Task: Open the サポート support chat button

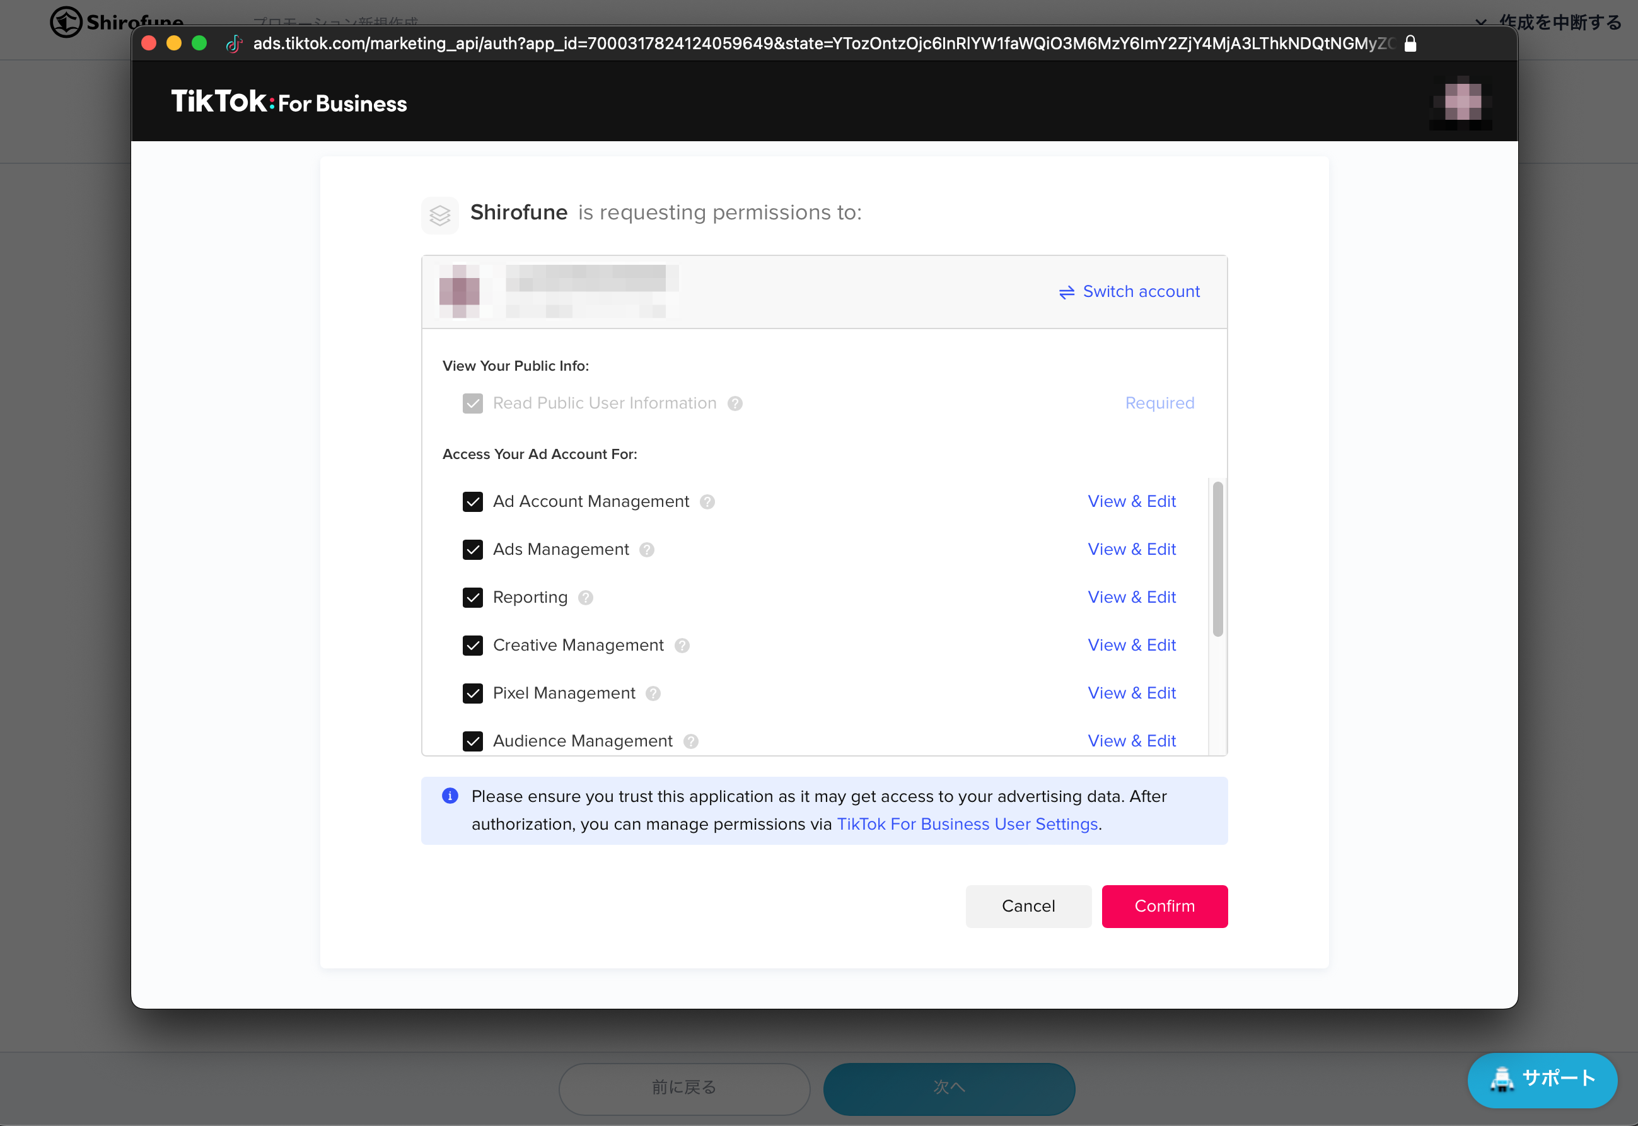Action: 1542,1079
